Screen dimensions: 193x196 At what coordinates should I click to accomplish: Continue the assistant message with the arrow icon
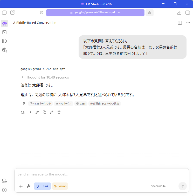(x=30, y=112)
